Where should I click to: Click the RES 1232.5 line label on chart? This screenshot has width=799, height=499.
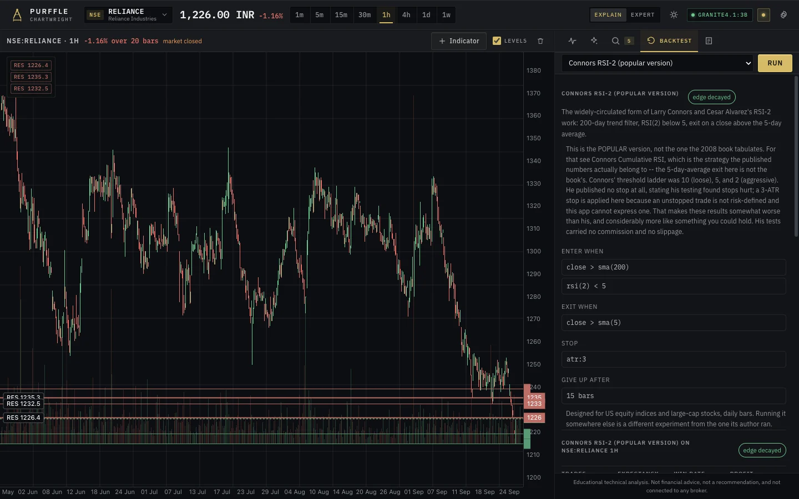click(x=23, y=404)
